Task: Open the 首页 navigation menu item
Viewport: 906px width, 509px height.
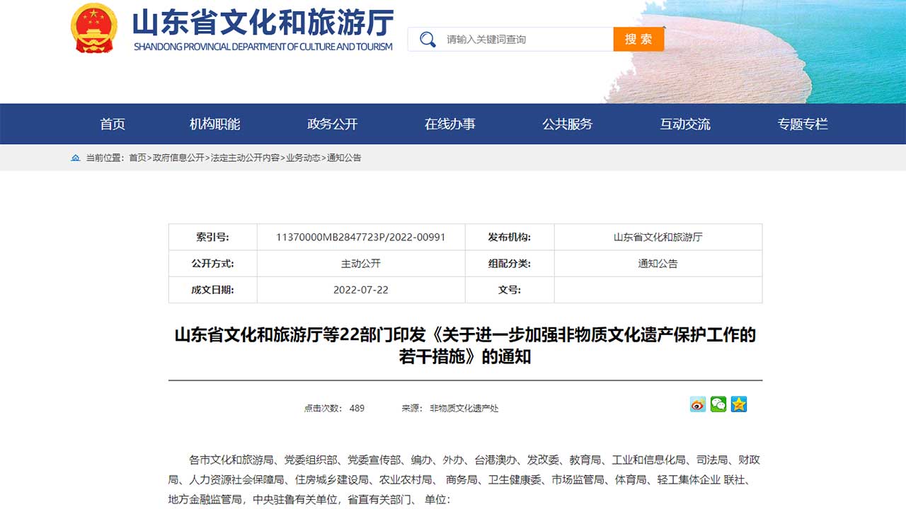Action: coord(113,124)
